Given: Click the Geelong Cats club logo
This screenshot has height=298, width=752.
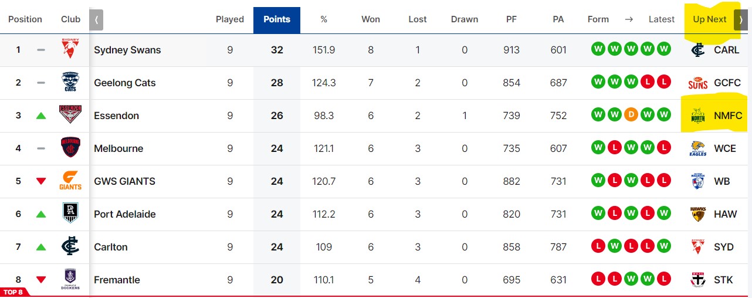Looking at the screenshot, I should click(x=70, y=82).
